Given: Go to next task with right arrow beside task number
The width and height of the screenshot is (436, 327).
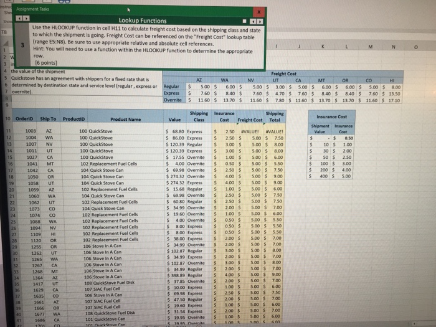Looking at the screenshot, I should pos(26,18).
